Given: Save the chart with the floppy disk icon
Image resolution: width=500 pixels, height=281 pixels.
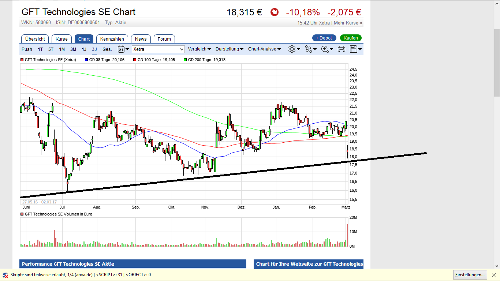Looking at the screenshot, I should coord(354,49).
